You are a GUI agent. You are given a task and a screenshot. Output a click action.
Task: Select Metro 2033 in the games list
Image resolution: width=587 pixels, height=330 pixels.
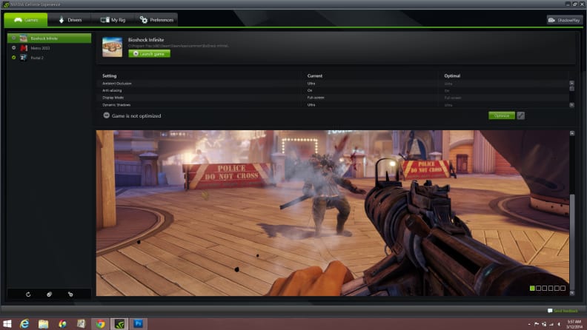pos(49,48)
